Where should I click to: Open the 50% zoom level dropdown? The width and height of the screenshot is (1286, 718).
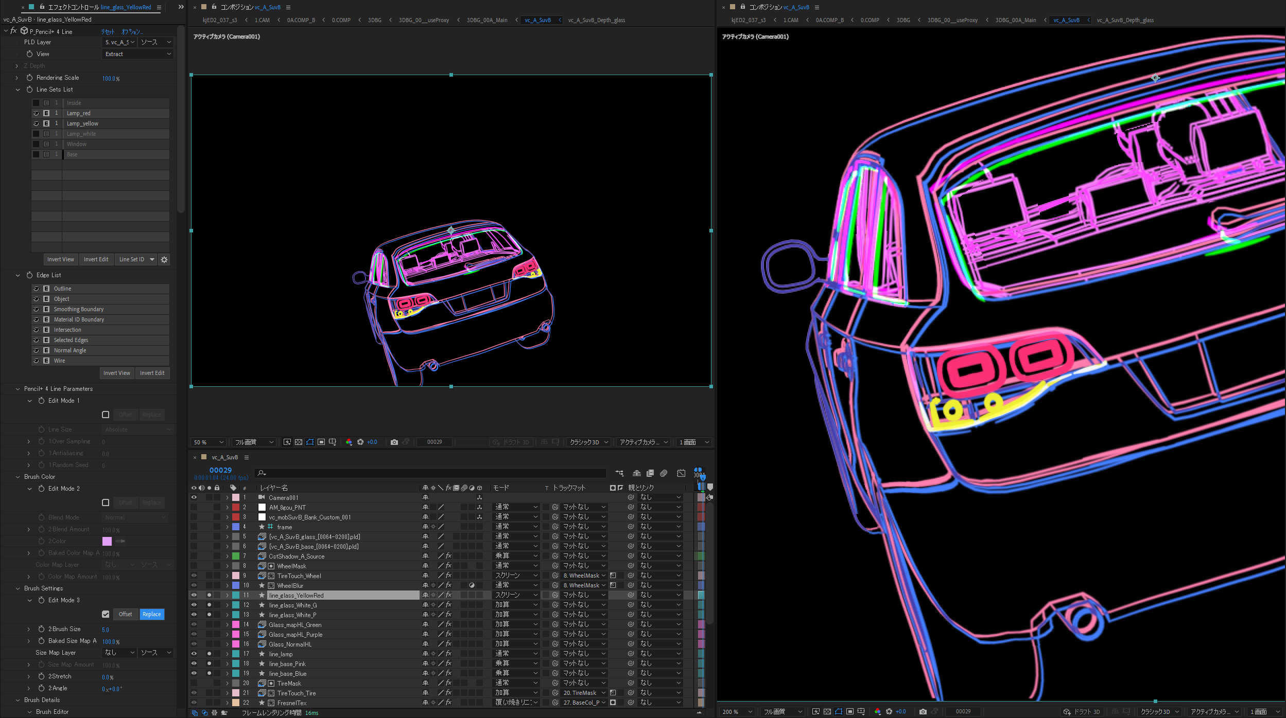coord(208,441)
